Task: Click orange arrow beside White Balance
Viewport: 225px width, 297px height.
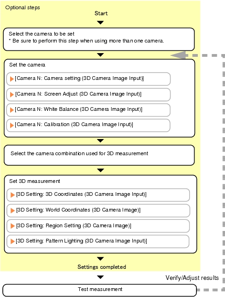Action: (x=12, y=110)
